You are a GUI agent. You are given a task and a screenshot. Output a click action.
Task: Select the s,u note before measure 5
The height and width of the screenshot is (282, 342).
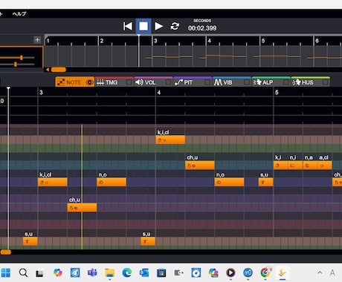[266, 182]
